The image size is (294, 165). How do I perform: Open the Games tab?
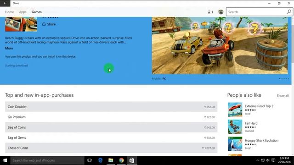pyautogui.click(x=36, y=12)
